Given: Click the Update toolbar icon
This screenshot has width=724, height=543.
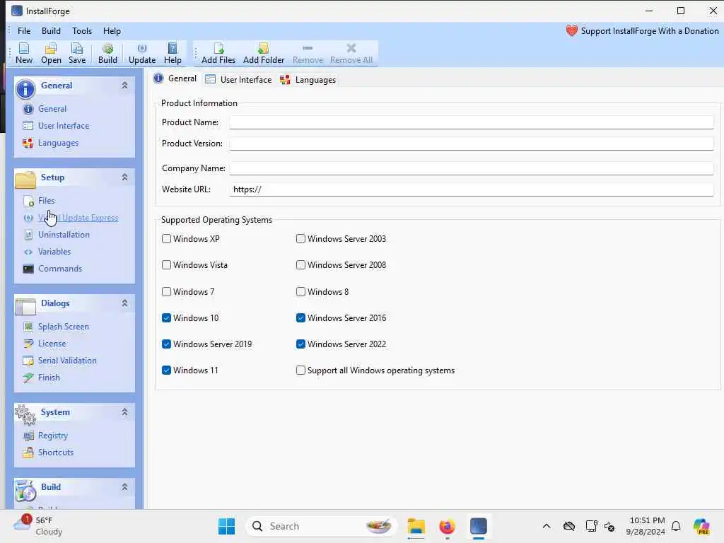Looking at the screenshot, I should [x=141, y=53].
